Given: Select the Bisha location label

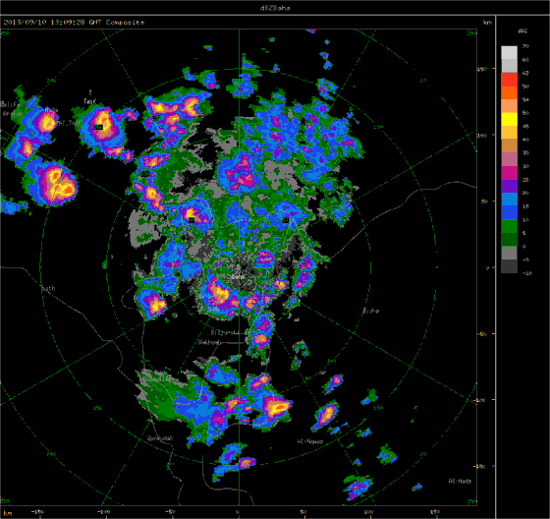Looking at the screenshot, I should (371, 311).
